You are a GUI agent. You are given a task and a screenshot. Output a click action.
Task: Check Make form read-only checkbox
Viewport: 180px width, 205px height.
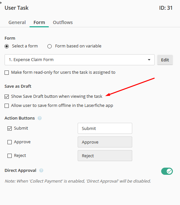pyautogui.click(x=7, y=72)
